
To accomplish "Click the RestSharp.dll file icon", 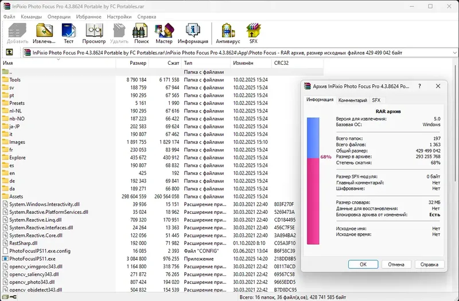I will coord(5,243).
